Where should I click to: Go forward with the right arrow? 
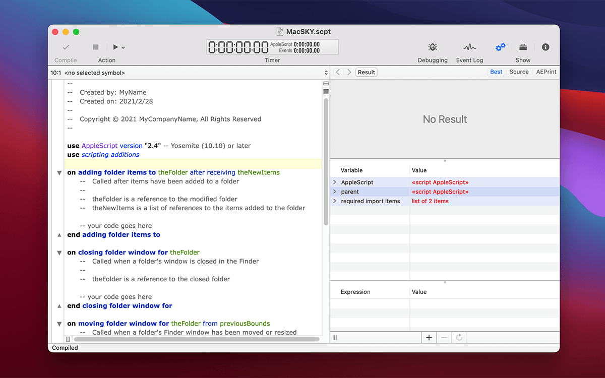coord(349,72)
